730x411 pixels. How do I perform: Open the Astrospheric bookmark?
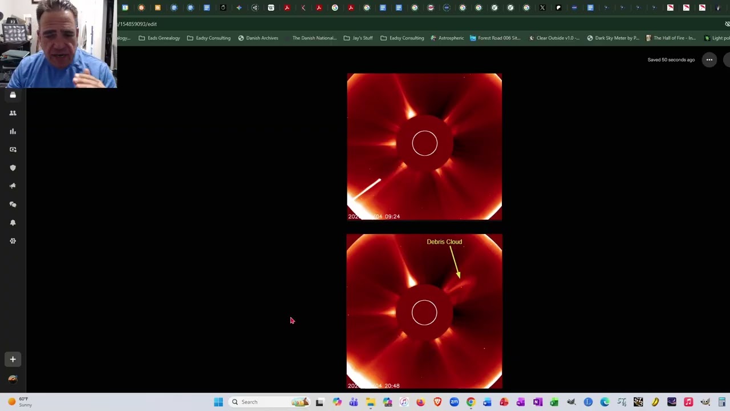coord(447,38)
